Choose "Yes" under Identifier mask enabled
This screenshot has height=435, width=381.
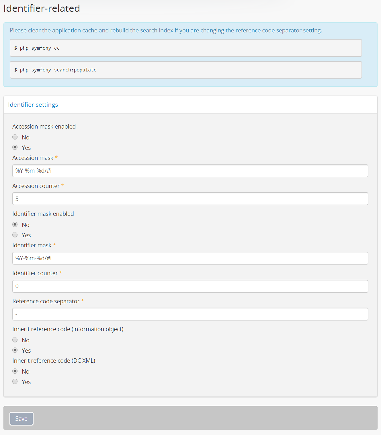15,235
